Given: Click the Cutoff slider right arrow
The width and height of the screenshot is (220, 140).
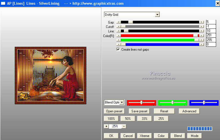Looking at the screenshot, I should pyautogui.click(x=201, y=27).
